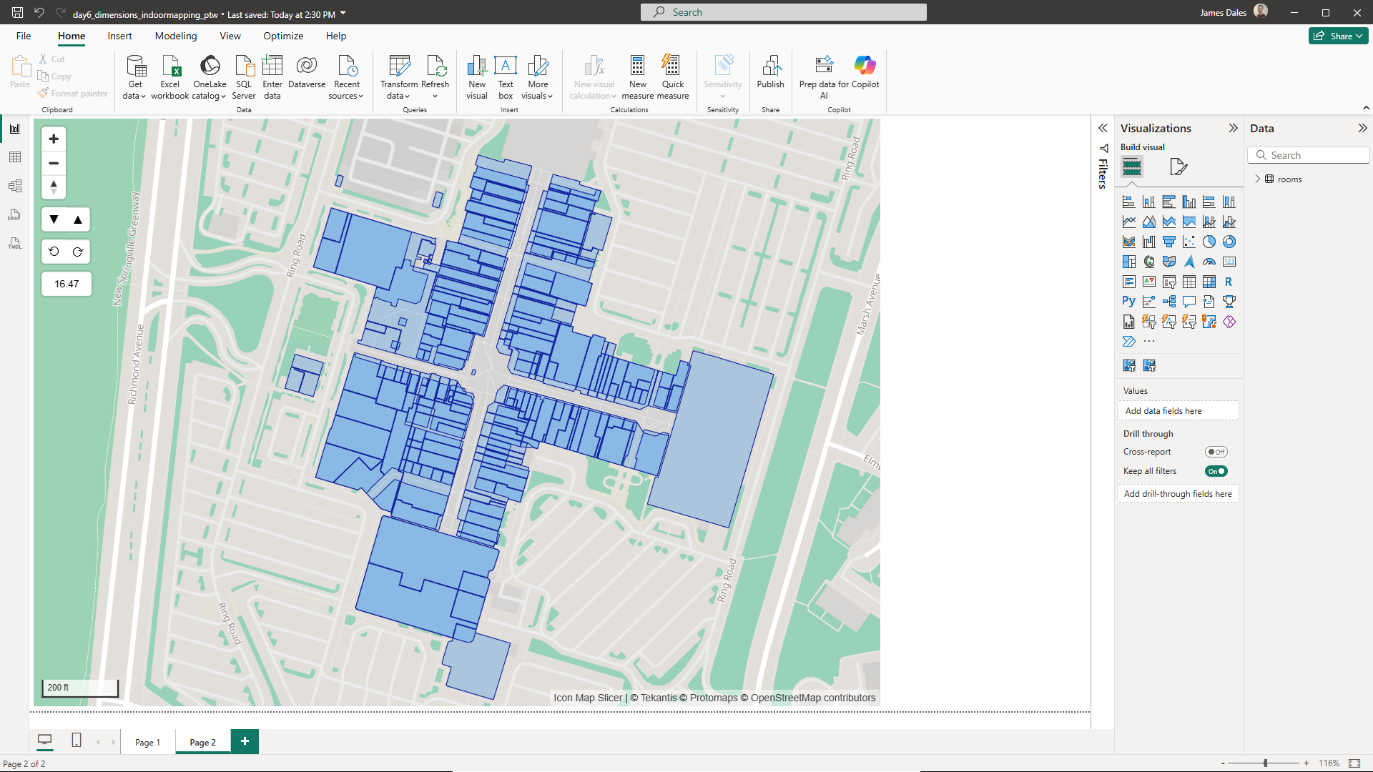
Task: Open the Share dropdown button
Action: pyautogui.click(x=1338, y=36)
